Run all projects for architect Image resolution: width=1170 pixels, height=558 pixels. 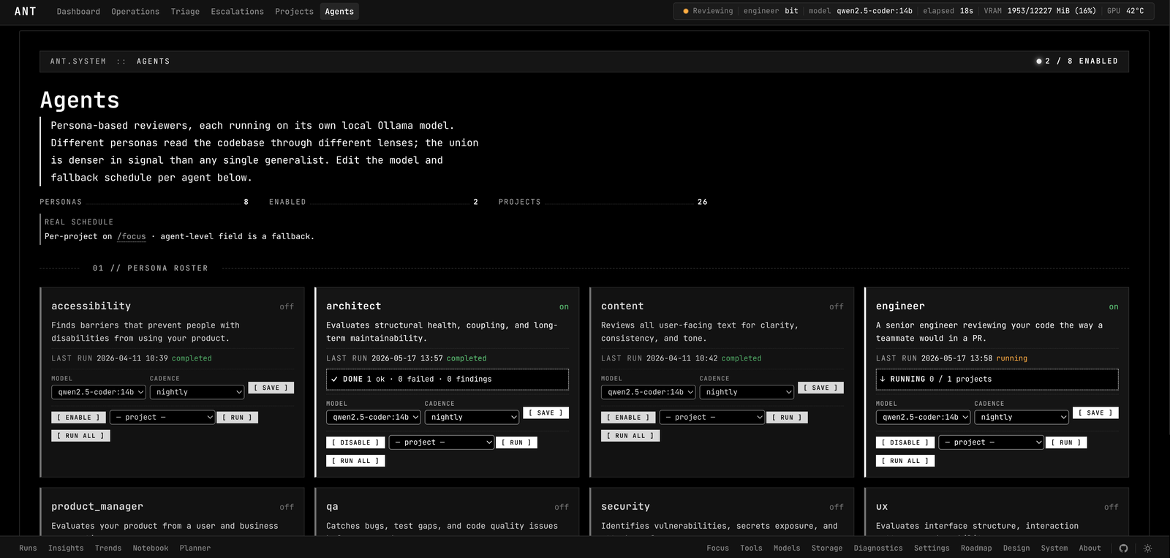tap(355, 461)
